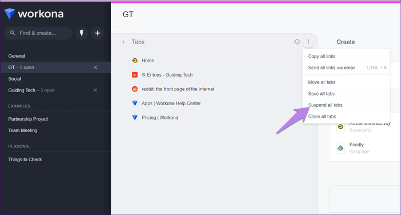
Task: Close the GT workspace with X
Action: click(95, 67)
